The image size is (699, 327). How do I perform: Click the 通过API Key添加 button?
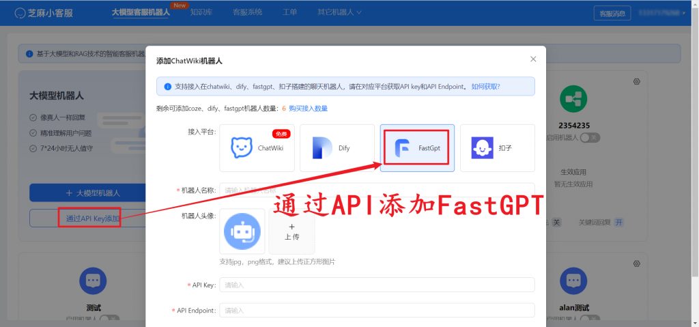[x=93, y=218]
